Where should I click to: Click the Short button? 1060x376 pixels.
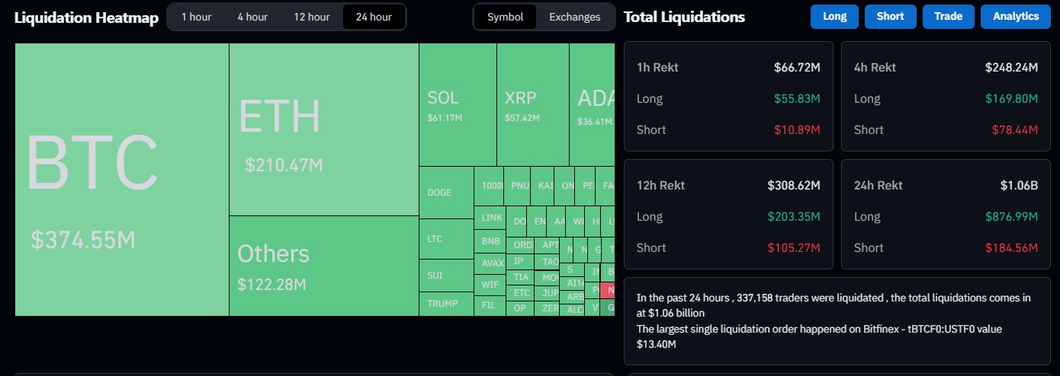890,16
